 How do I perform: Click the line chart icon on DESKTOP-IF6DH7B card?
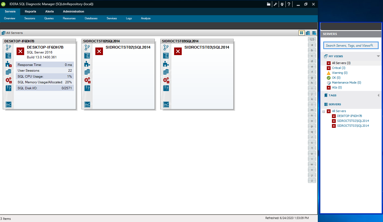point(8,104)
